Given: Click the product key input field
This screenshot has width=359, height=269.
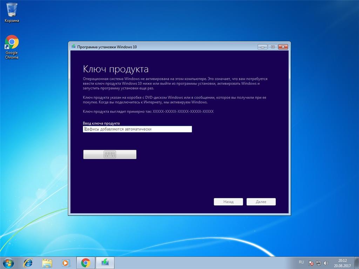Looking at the screenshot, I should [137, 129].
